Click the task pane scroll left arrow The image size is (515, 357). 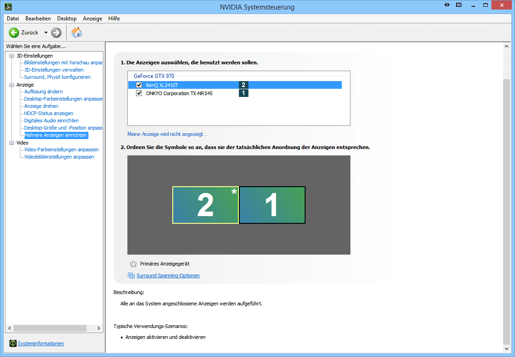[x=10, y=328]
